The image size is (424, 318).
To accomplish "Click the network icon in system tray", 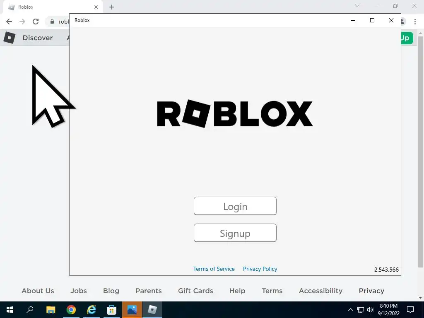I will click(x=361, y=310).
